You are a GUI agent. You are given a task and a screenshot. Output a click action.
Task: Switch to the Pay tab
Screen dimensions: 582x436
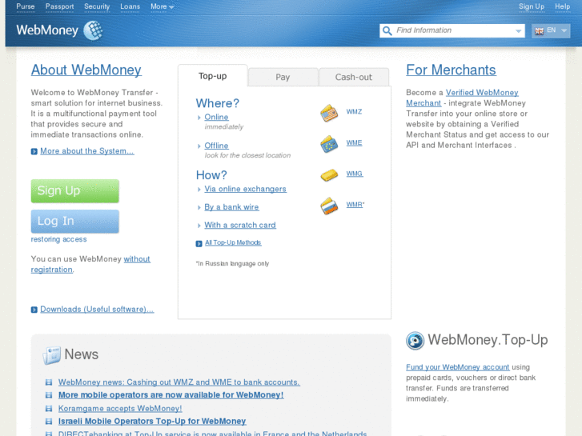[x=283, y=77]
